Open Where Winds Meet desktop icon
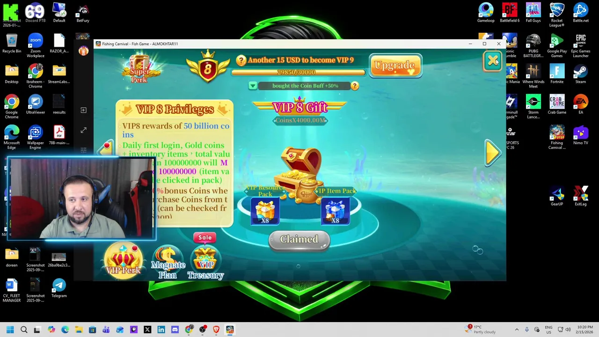599x337 pixels. click(533, 76)
